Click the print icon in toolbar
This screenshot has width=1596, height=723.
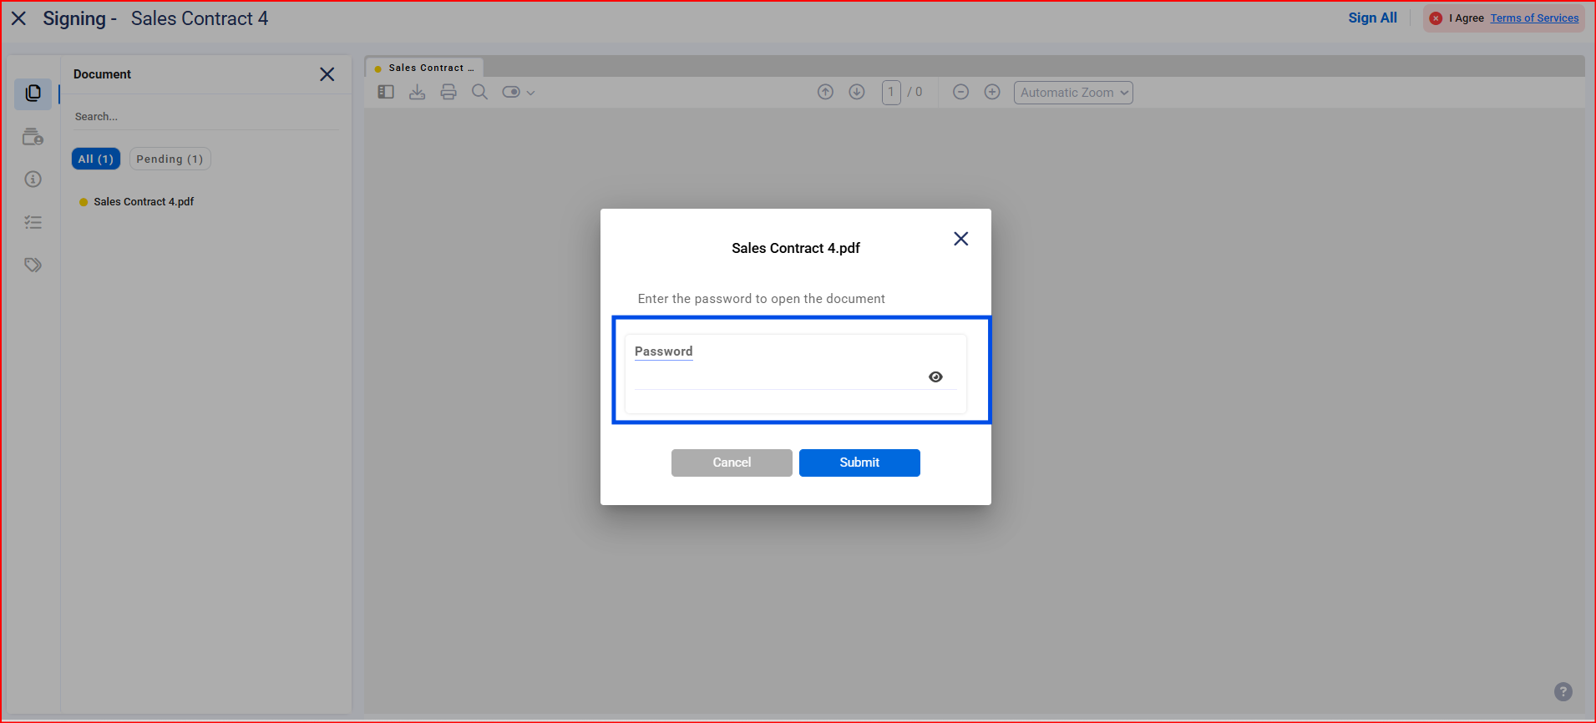448,92
